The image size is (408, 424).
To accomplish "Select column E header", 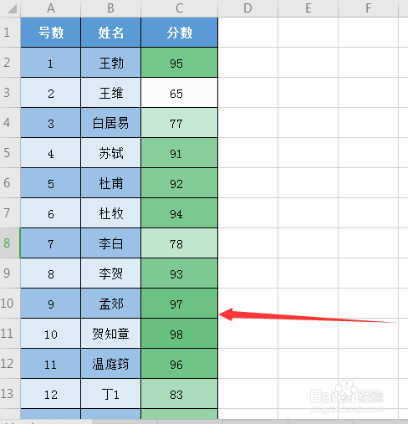I will coord(308,8).
